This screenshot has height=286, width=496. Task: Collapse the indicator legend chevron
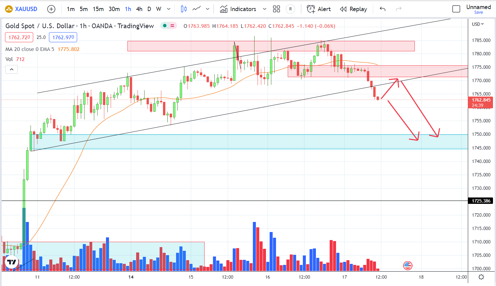pyautogui.click(x=11, y=69)
